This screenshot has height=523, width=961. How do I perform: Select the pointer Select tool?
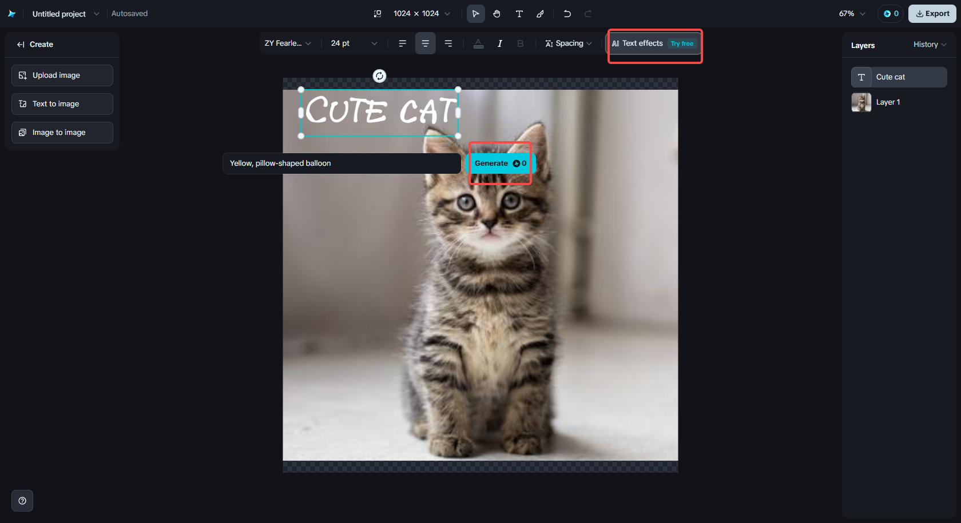475,14
